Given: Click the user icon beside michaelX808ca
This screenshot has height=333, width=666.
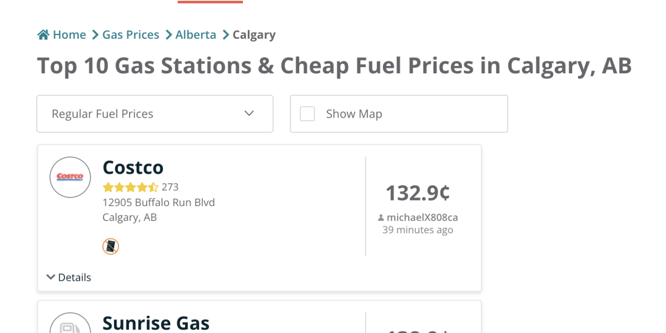Looking at the screenshot, I should [381, 218].
